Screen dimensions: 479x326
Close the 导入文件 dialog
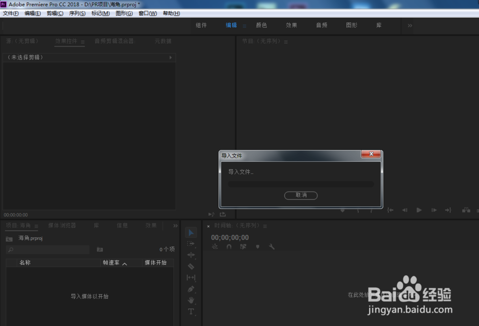pos(371,154)
